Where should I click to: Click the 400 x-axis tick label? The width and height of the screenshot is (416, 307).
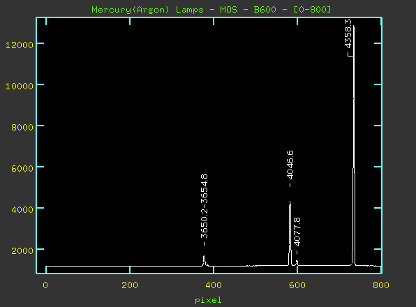pyautogui.click(x=214, y=285)
